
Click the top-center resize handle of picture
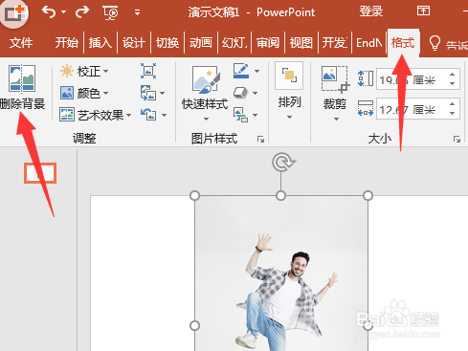[x=280, y=195]
